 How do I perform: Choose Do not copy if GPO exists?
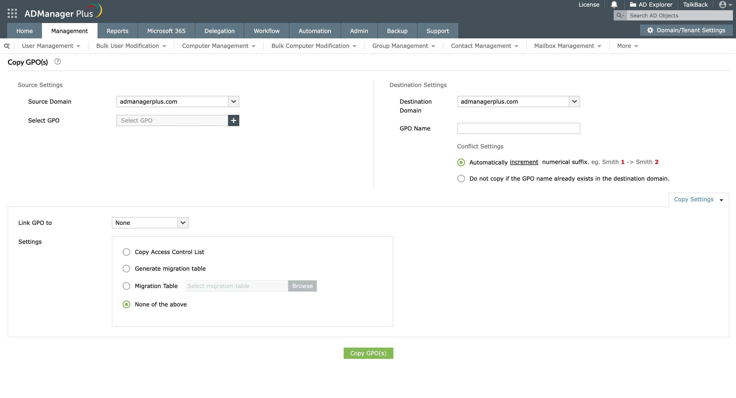[x=461, y=179]
